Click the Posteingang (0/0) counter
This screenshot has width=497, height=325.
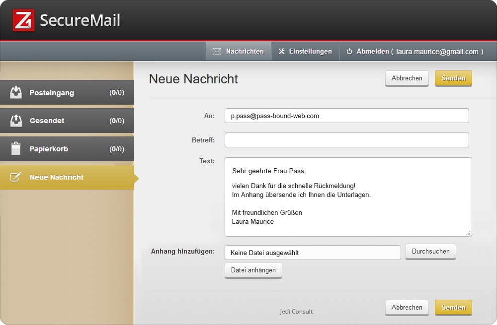click(x=117, y=92)
